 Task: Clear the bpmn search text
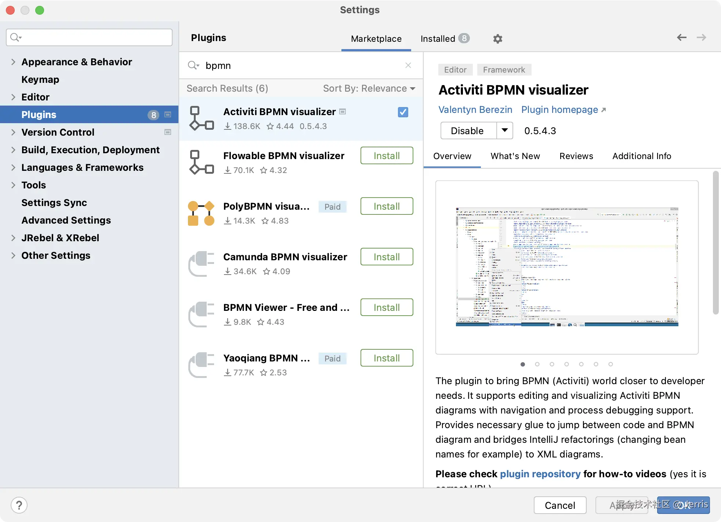tap(408, 65)
